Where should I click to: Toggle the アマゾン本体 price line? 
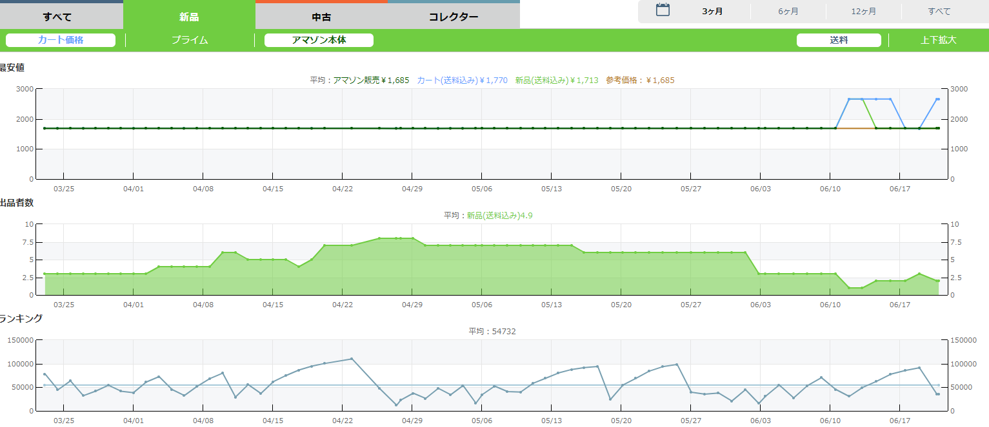click(319, 40)
